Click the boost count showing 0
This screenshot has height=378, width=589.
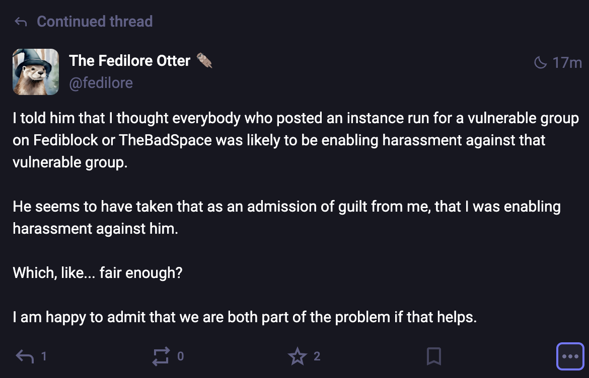point(181,356)
